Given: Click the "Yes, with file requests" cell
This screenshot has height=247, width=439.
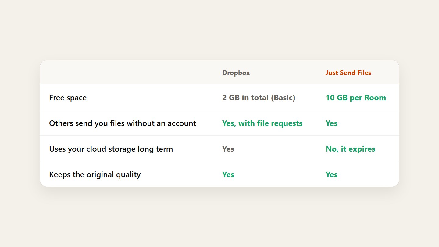Looking at the screenshot, I should click(262, 123).
